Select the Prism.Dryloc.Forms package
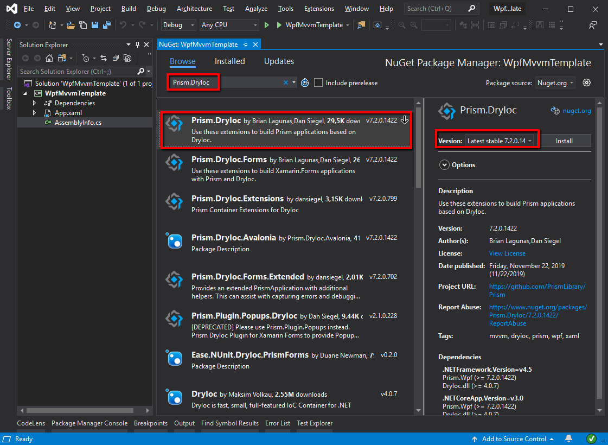Viewport: 608px width, 445px height. 286,169
